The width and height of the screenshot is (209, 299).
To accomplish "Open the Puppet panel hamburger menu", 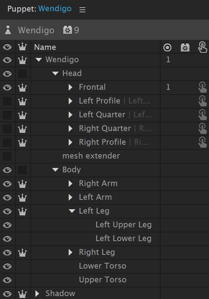I will [82, 9].
